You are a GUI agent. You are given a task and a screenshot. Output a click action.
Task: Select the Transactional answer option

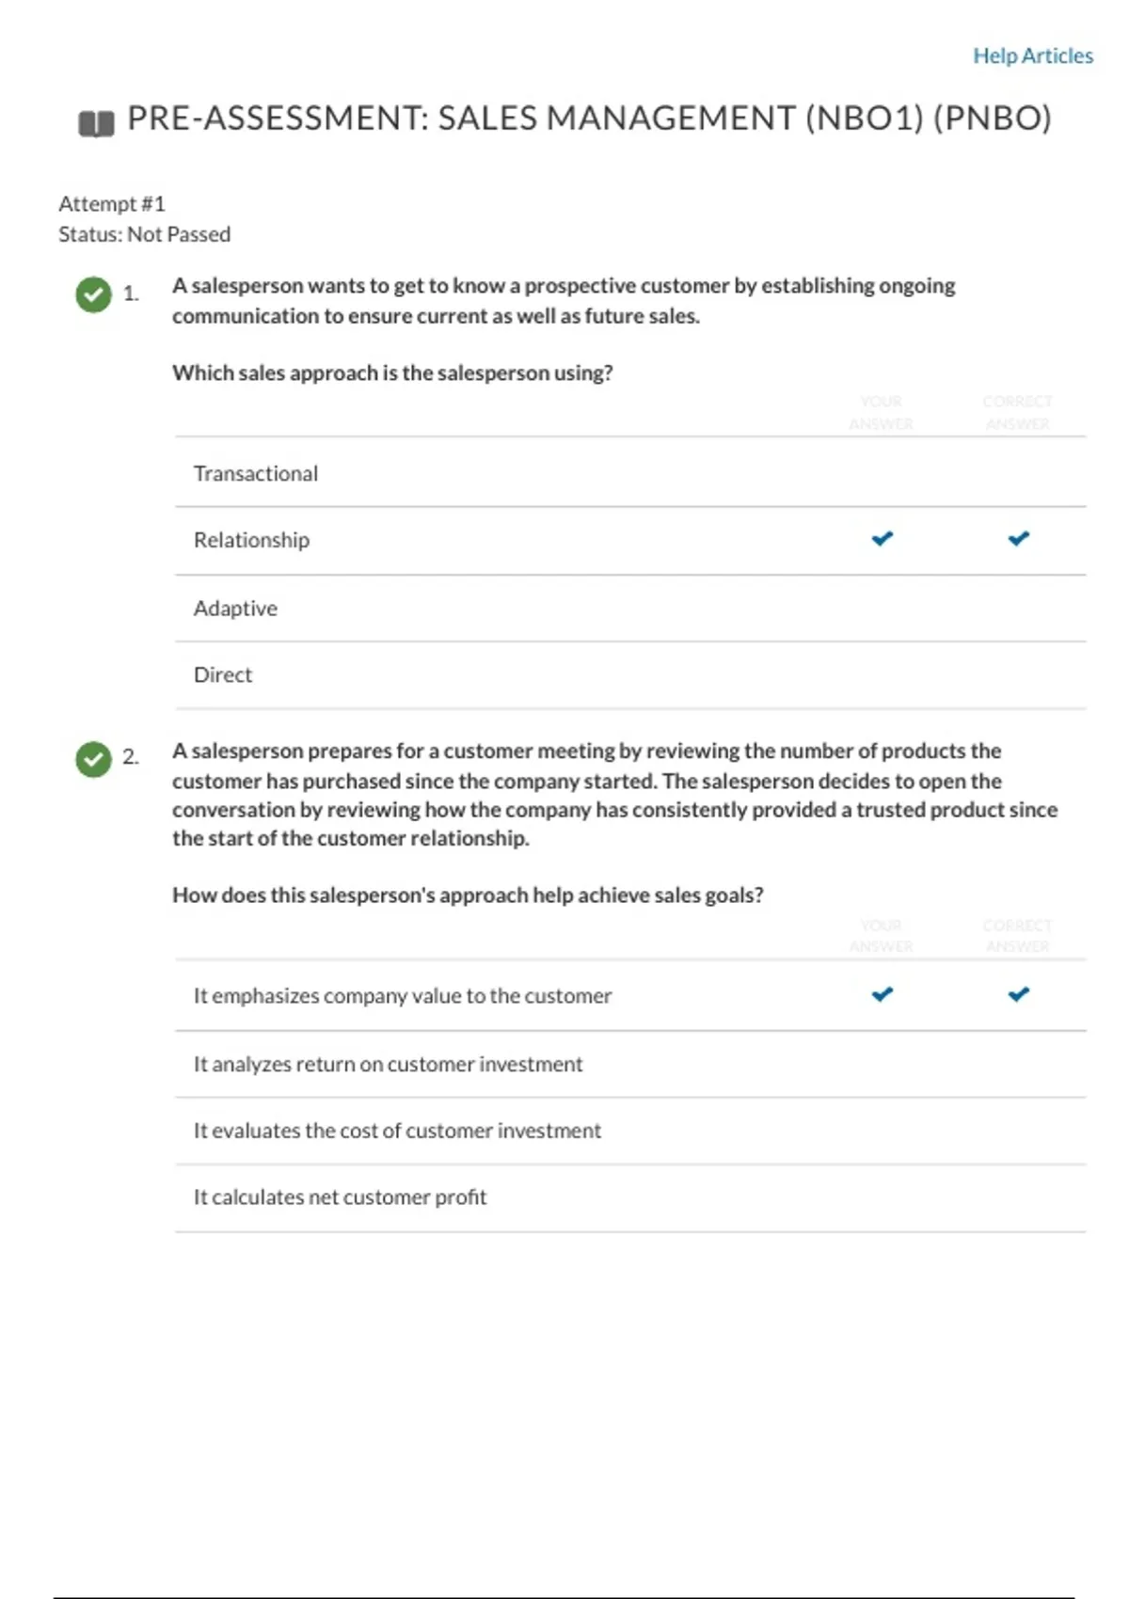pos(256,473)
